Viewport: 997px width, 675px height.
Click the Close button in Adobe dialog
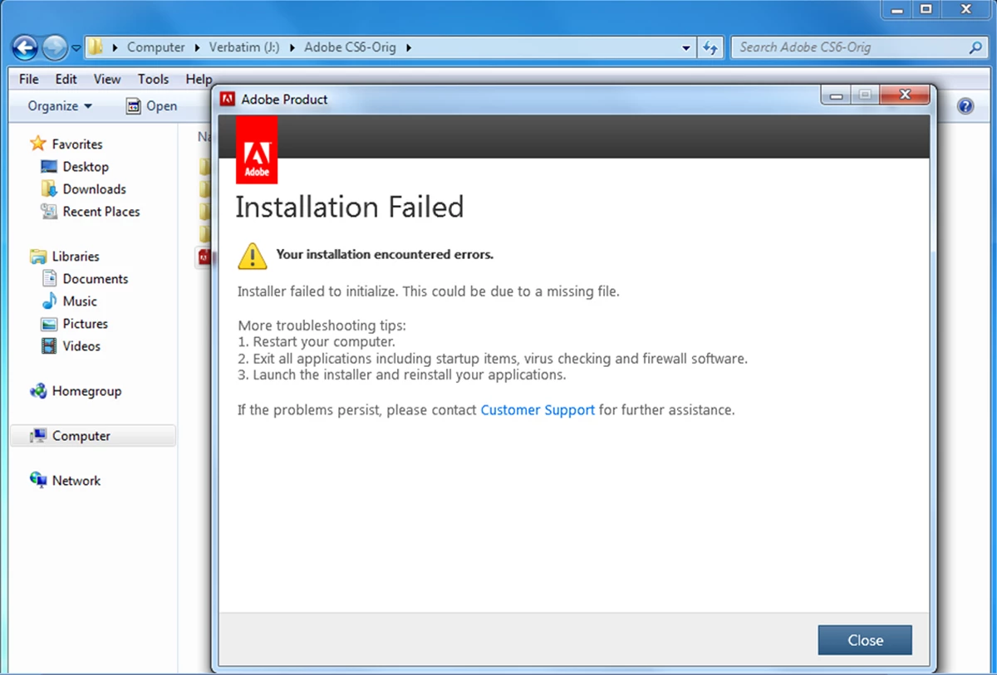(x=865, y=640)
